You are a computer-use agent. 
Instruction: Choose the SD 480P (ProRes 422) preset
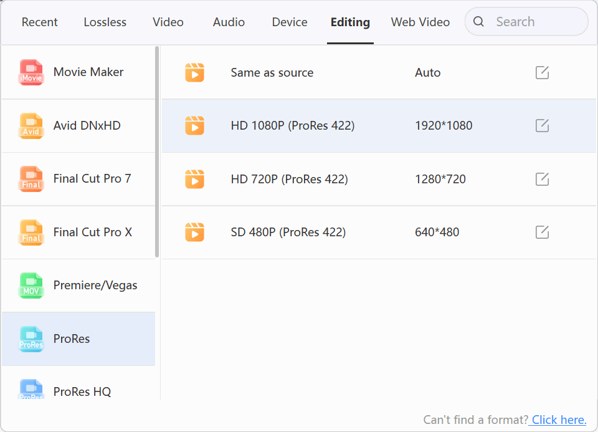point(379,232)
